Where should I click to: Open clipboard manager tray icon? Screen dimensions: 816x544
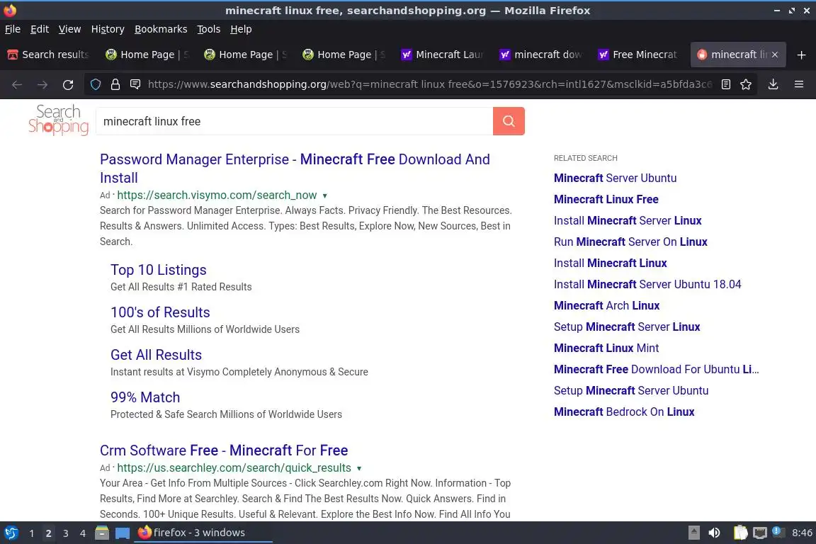740,533
